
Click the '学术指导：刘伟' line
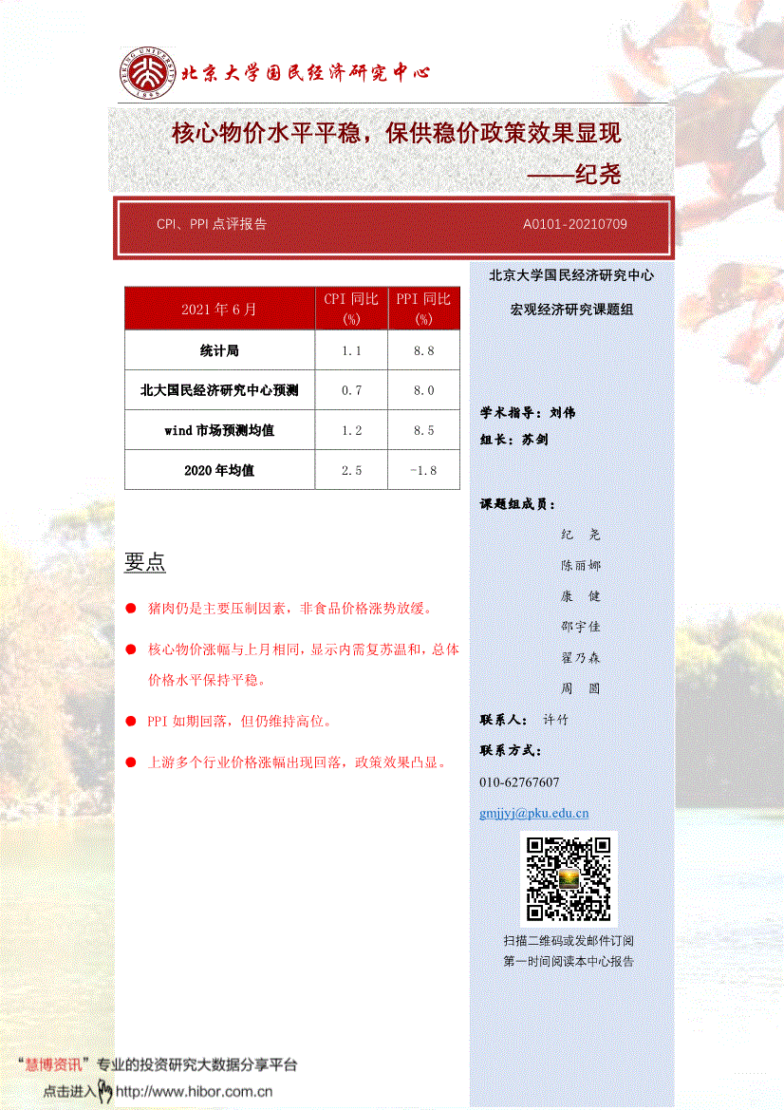click(528, 412)
